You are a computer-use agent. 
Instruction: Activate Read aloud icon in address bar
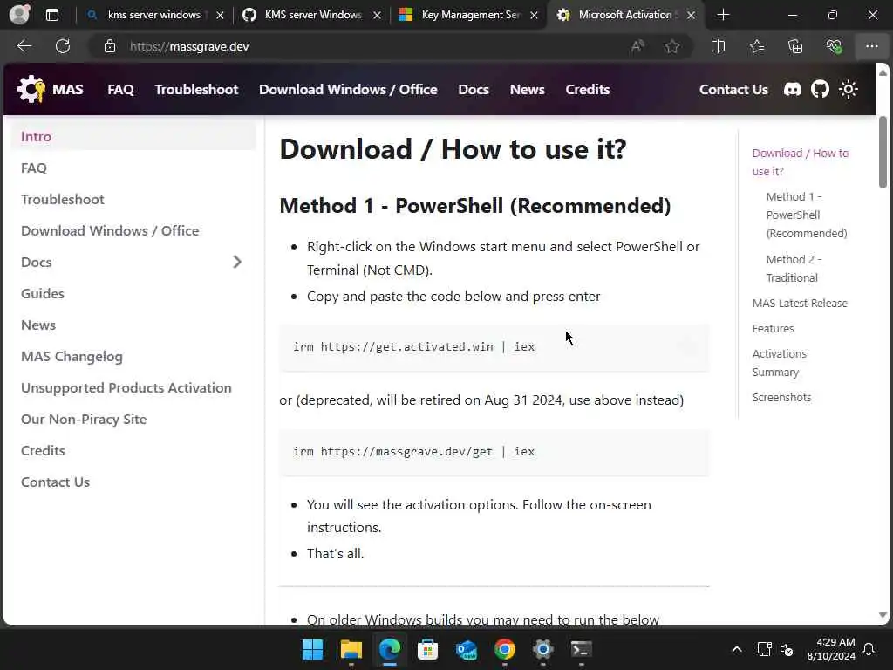tap(637, 46)
